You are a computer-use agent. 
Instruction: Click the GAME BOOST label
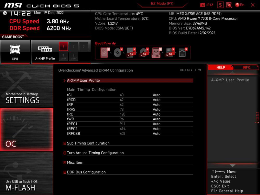point(13,37)
